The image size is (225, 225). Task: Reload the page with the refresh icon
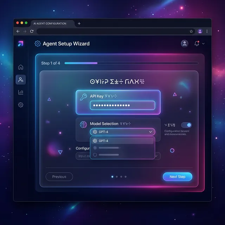[x=32, y=31]
